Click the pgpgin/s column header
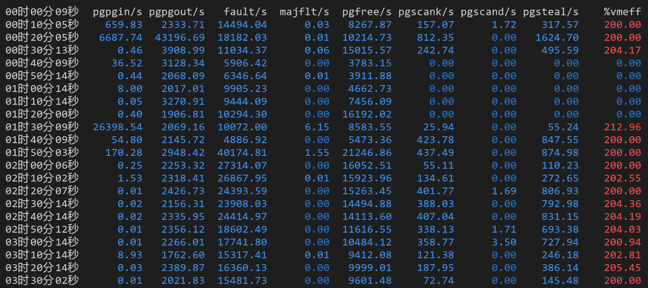 click(117, 12)
